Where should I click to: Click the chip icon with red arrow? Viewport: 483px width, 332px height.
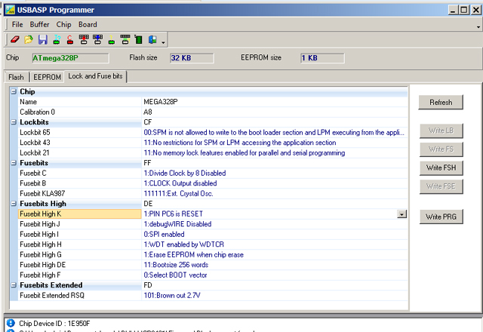click(84, 39)
